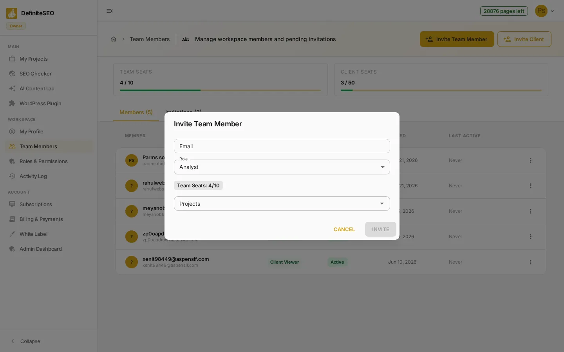The width and height of the screenshot is (564, 352).
Task: Click the Collapse label in sidebar
Action: click(30, 341)
